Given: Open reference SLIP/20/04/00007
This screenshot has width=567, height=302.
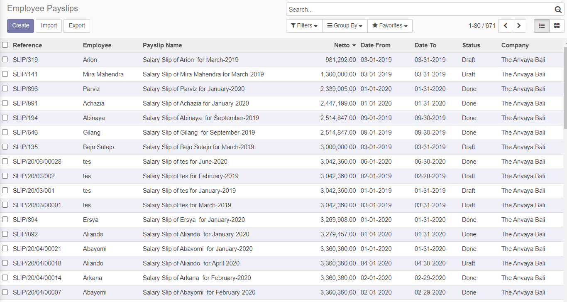Looking at the screenshot, I should pos(37,292).
